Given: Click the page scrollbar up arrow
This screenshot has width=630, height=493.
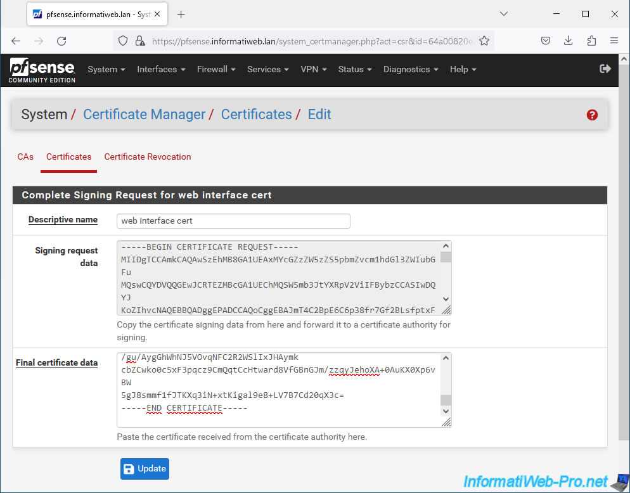Looking at the screenshot, I should pyautogui.click(x=624, y=59).
